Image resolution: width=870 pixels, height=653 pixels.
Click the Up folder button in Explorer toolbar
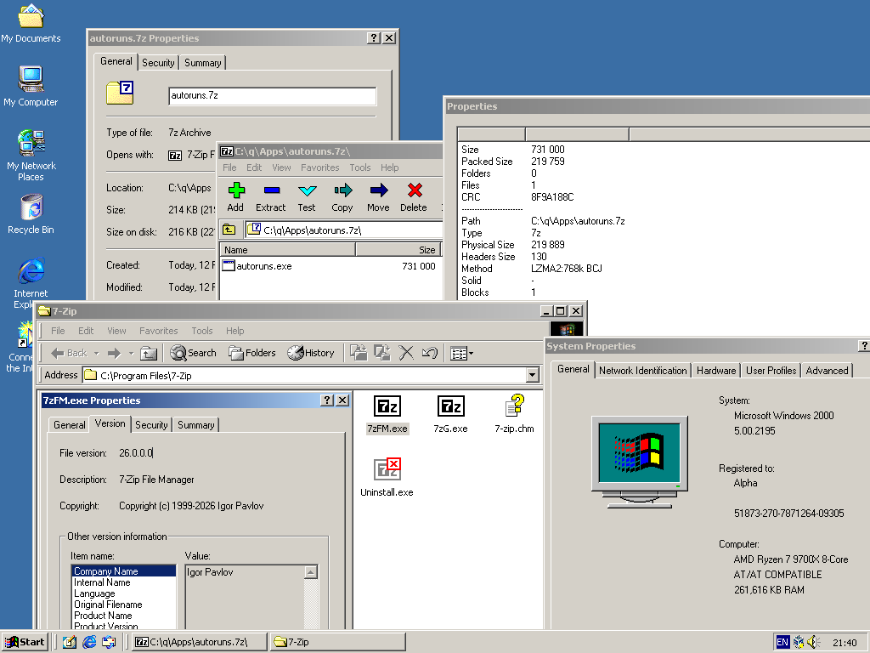[x=149, y=353]
